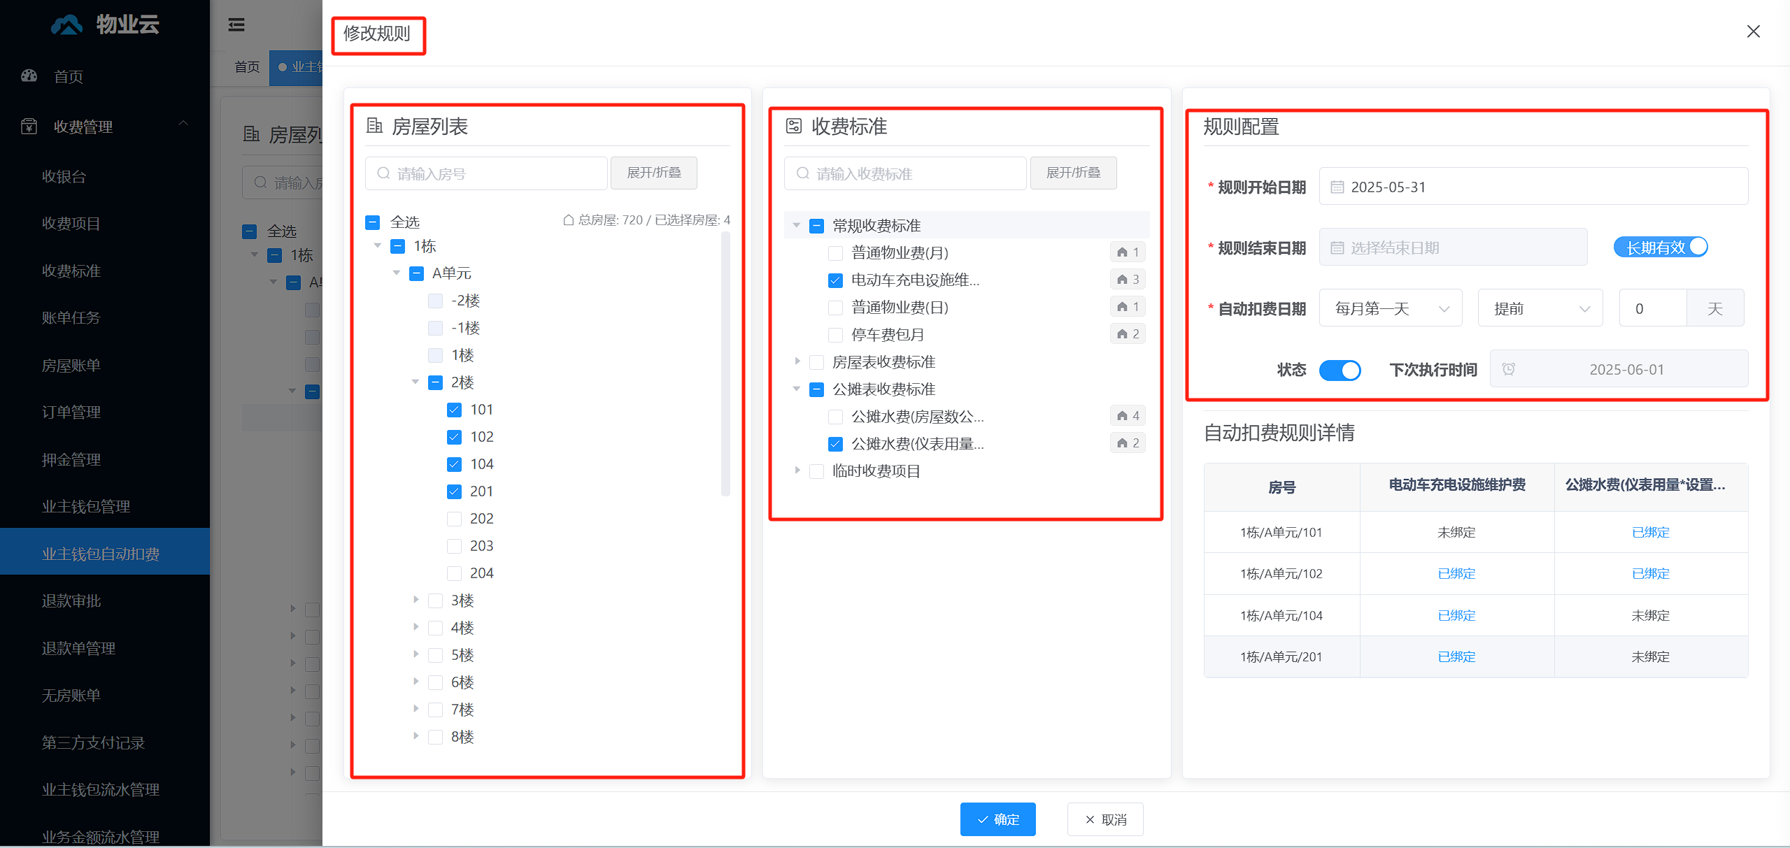The image size is (1790, 848).
Task: Collapse the A单元 tree node
Action: 397,273
